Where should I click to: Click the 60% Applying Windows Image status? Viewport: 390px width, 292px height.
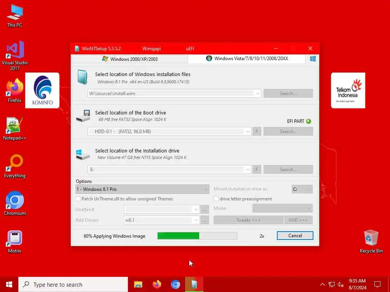coord(114,236)
